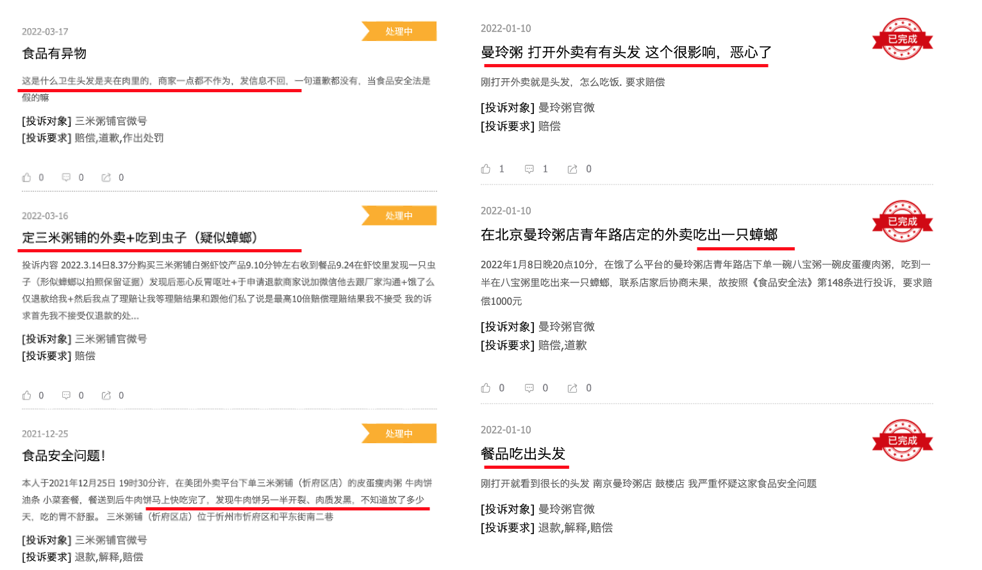
Task: Click 三米粥铺官微号 under 食品安全问题 complaint
Action: [111, 540]
